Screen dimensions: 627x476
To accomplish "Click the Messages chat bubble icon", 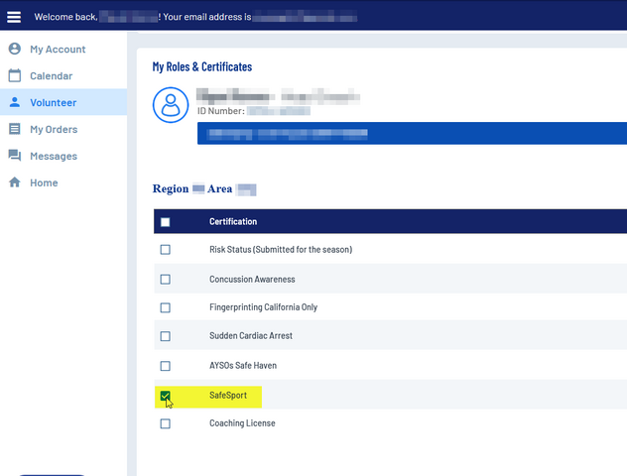I will pos(15,156).
